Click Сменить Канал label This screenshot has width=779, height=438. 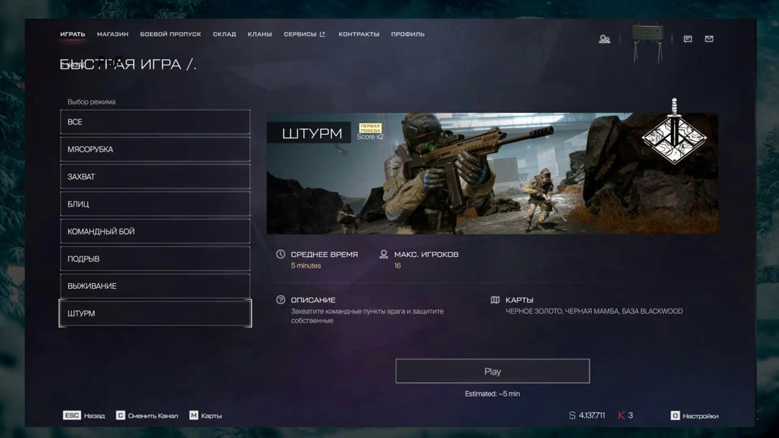tap(153, 416)
